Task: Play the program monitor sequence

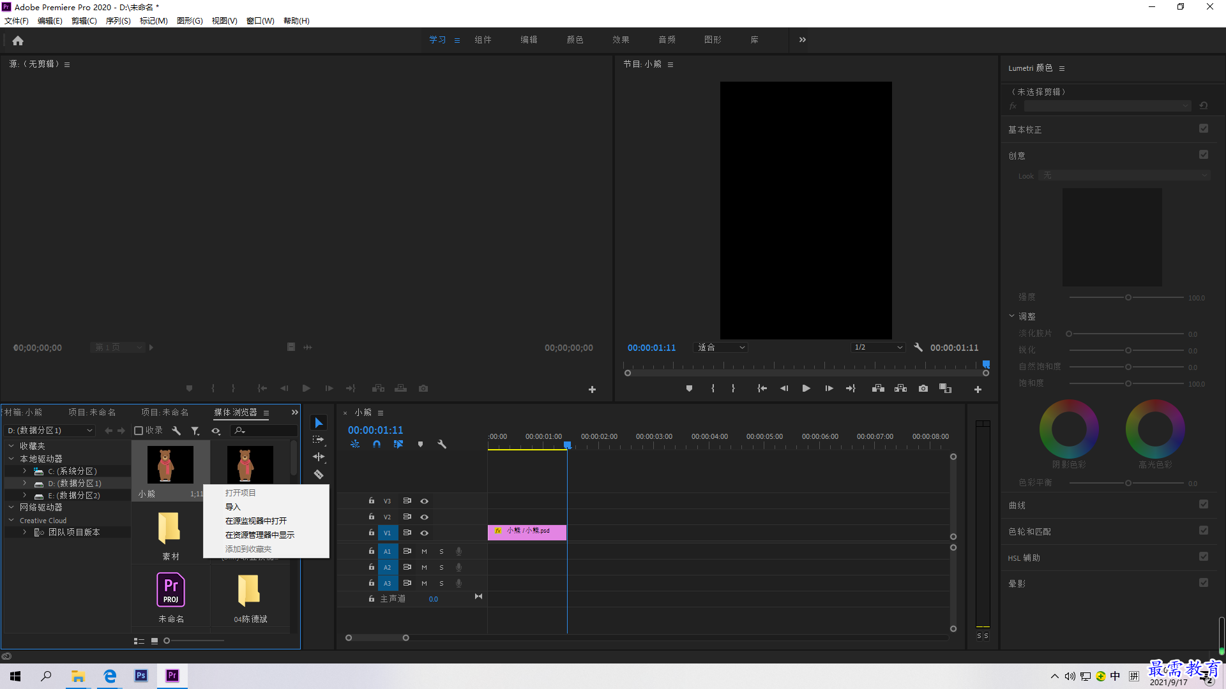Action: pos(806,389)
